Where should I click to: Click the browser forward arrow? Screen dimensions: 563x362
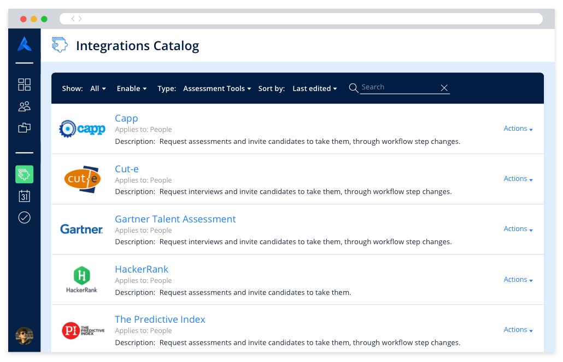[80, 19]
